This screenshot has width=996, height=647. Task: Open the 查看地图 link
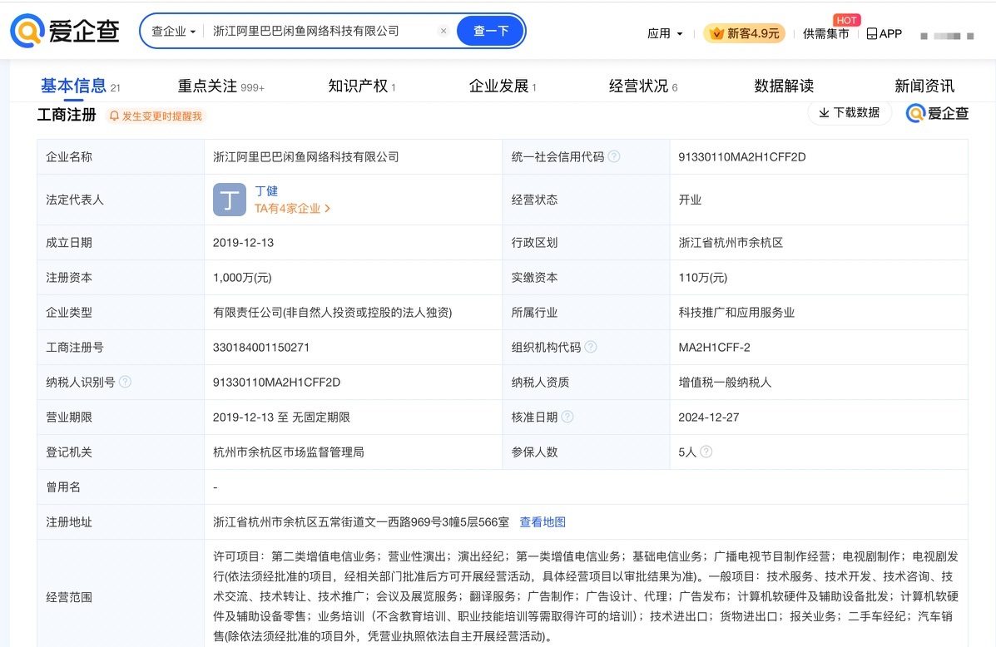543,522
